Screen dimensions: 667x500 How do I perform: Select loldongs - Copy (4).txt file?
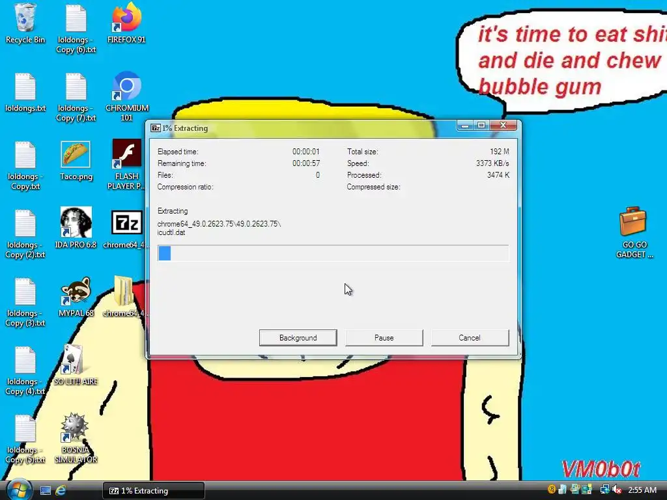[x=25, y=371]
